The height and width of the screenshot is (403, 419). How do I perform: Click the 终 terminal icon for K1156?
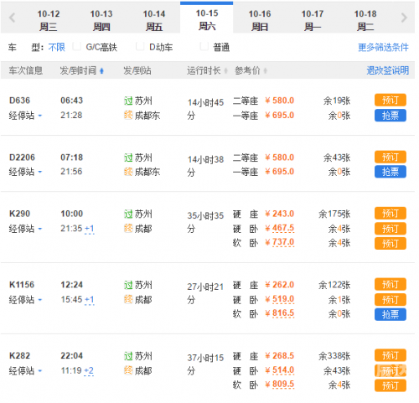click(x=128, y=300)
